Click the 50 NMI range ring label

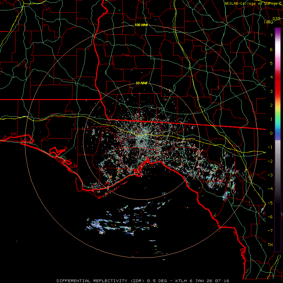[x=141, y=83]
